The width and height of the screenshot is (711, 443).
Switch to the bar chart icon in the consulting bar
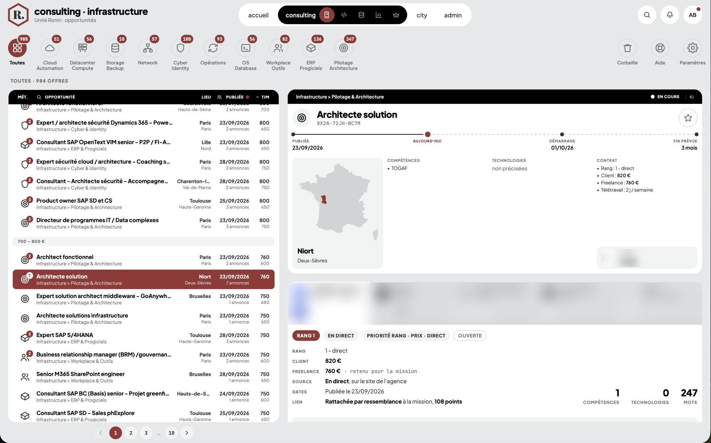tap(379, 15)
